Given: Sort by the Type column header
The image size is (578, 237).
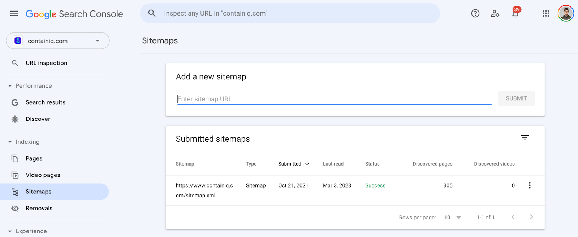Looking at the screenshot, I should point(251,164).
